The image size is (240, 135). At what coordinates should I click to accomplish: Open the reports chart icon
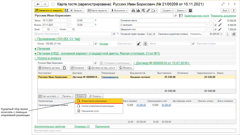pos(138,10)
